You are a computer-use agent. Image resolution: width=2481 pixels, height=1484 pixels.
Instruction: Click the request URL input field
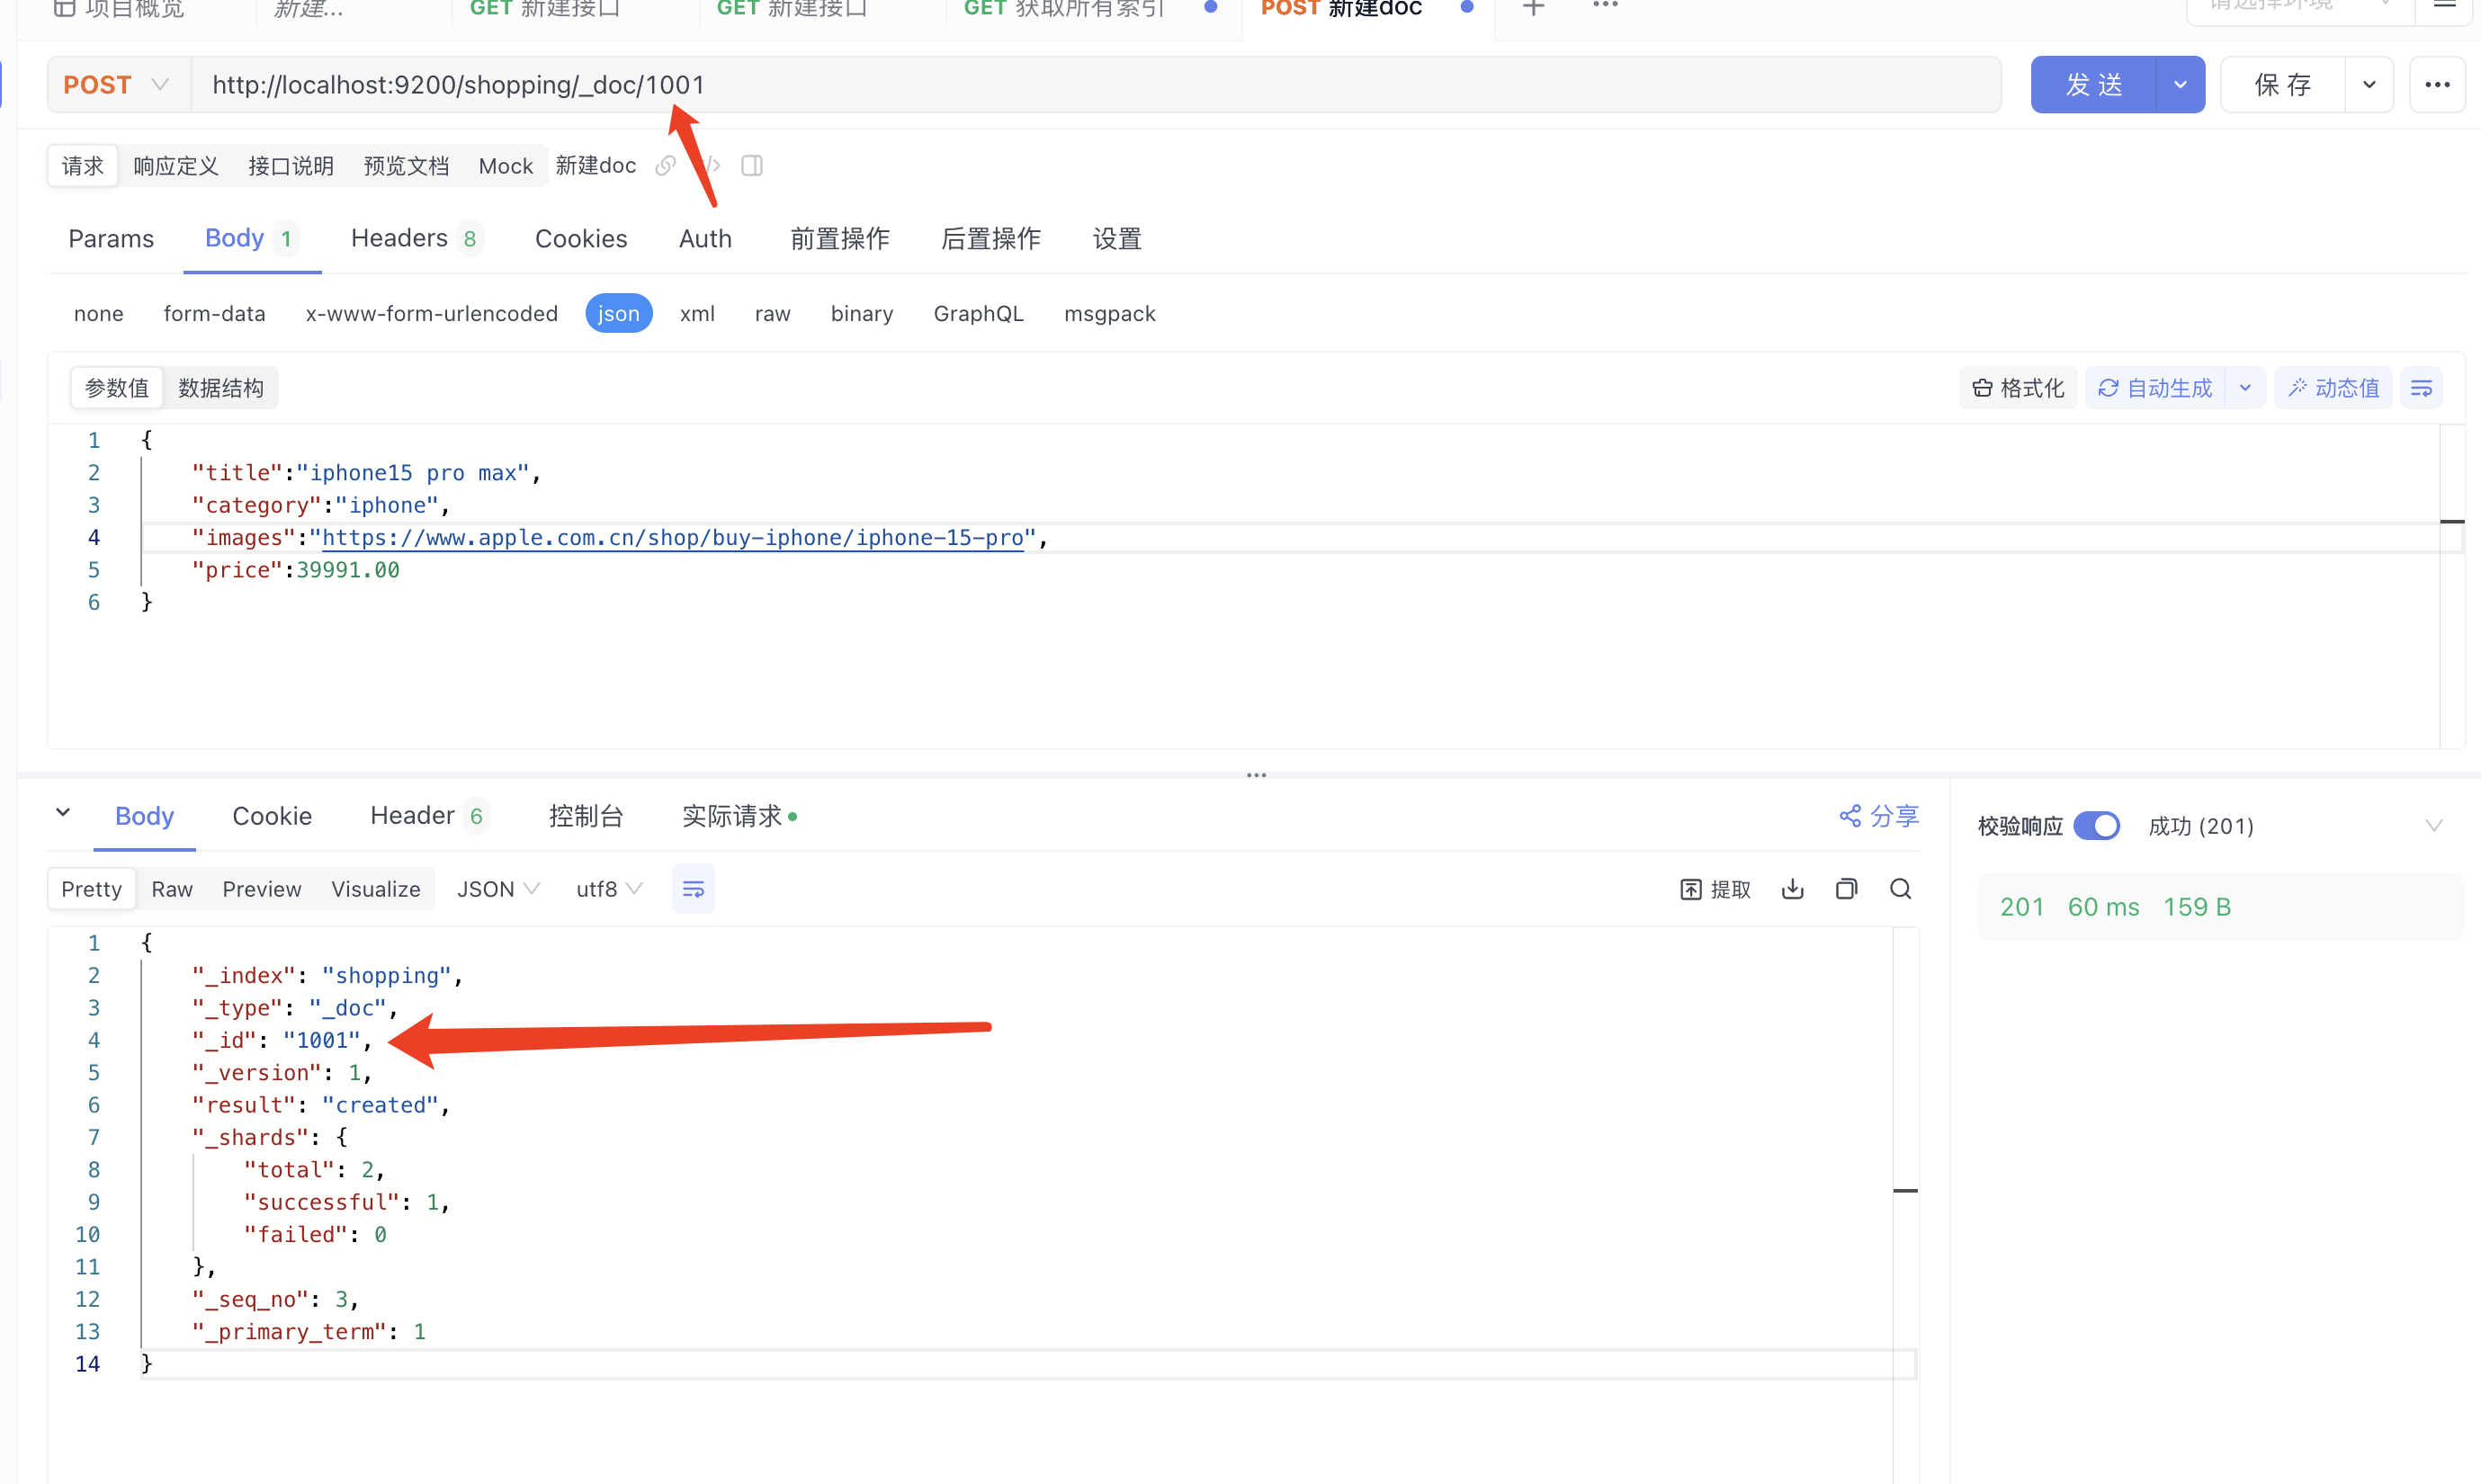[x=1096, y=85]
